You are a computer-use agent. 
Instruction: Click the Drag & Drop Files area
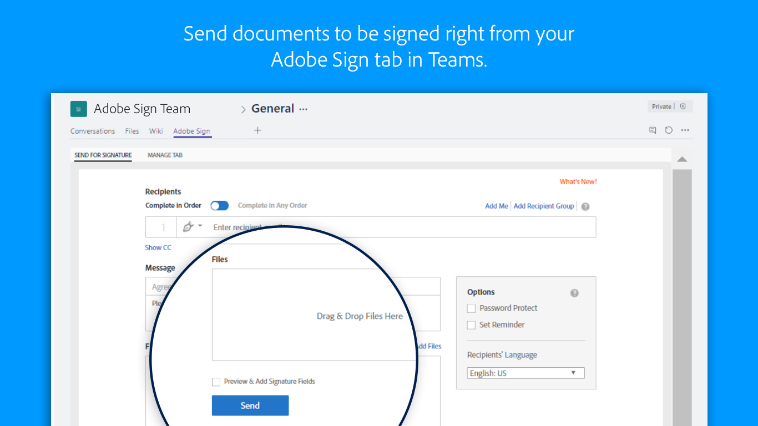tap(315, 315)
